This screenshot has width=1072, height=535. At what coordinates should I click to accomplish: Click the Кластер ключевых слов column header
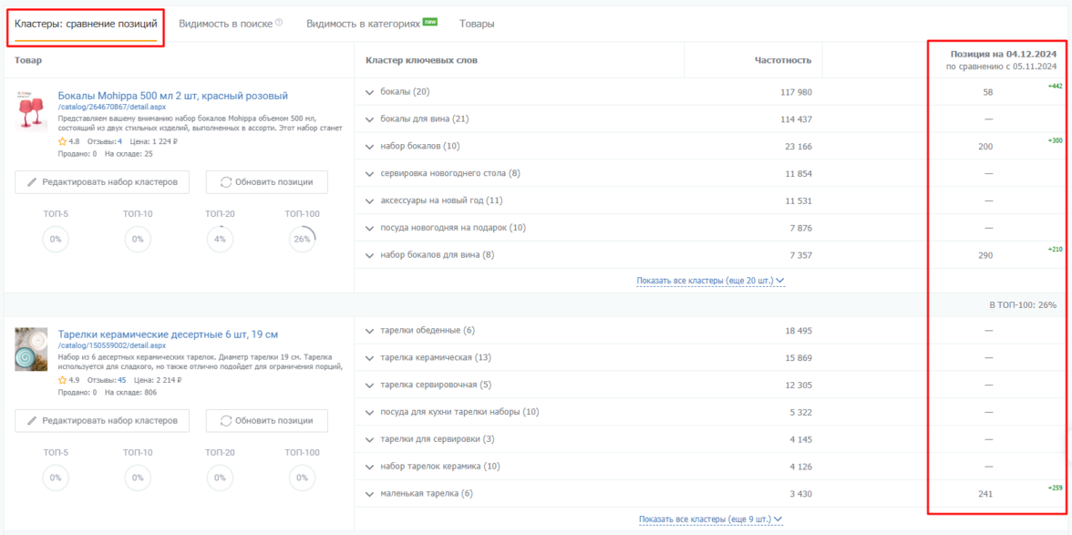pyautogui.click(x=422, y=60)
